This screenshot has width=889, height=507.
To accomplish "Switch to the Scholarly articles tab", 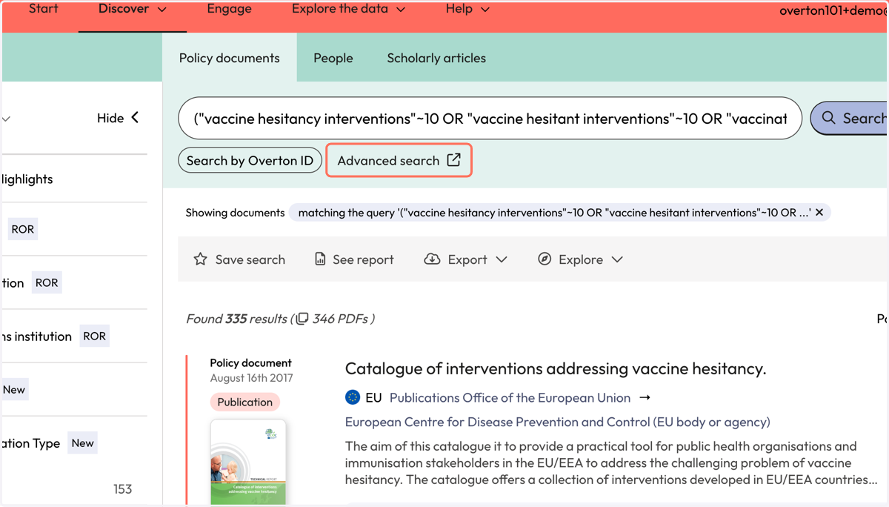I will point(436,58).
